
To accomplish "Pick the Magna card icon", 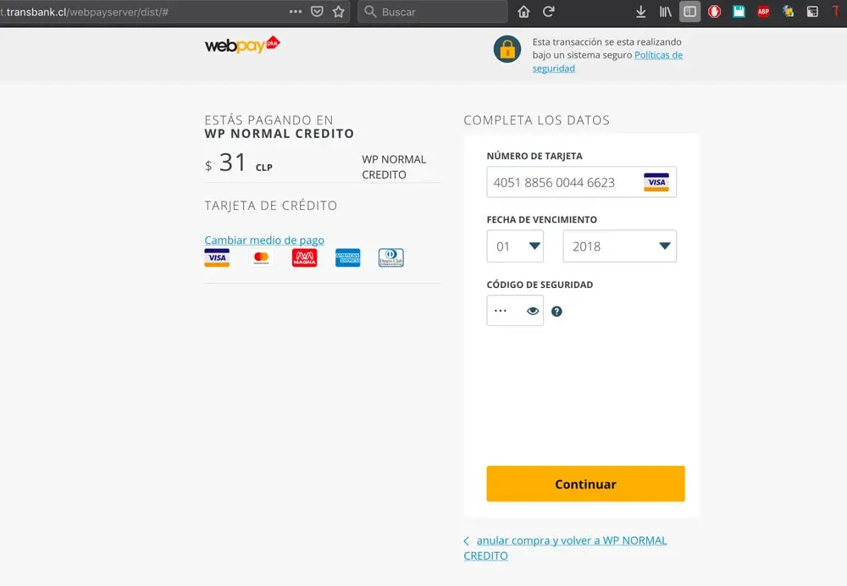I will point(304,257).
